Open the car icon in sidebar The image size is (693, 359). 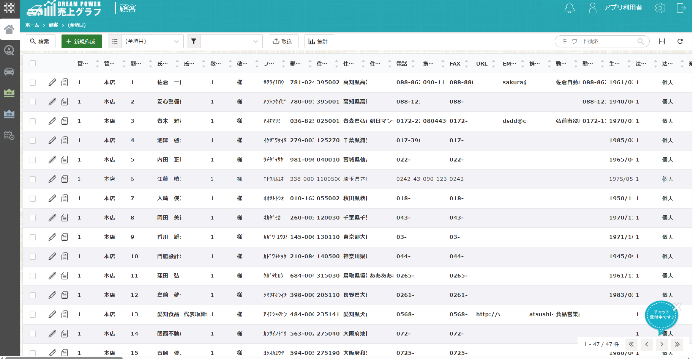tap(9, 72)
